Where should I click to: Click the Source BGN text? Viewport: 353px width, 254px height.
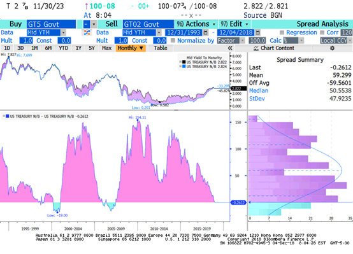263,15
